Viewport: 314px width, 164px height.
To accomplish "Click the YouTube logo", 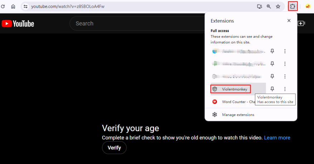I will point(18,24).
